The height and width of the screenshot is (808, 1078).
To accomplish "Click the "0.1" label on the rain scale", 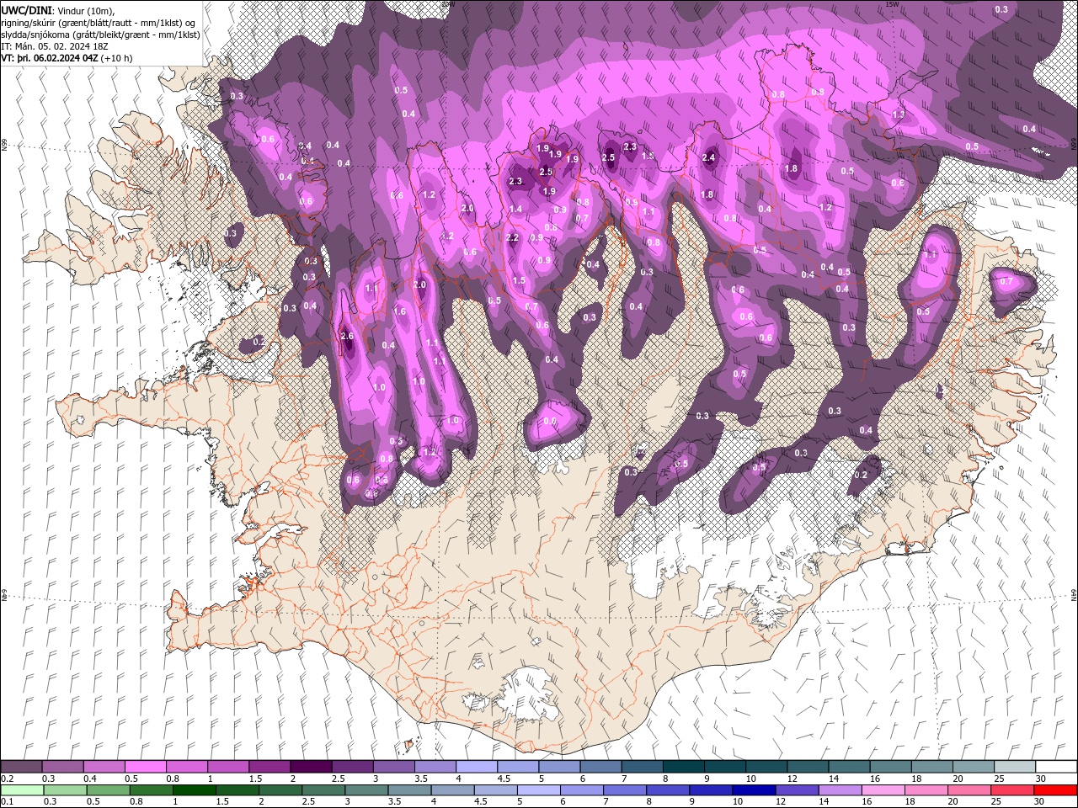I will 7,801.
